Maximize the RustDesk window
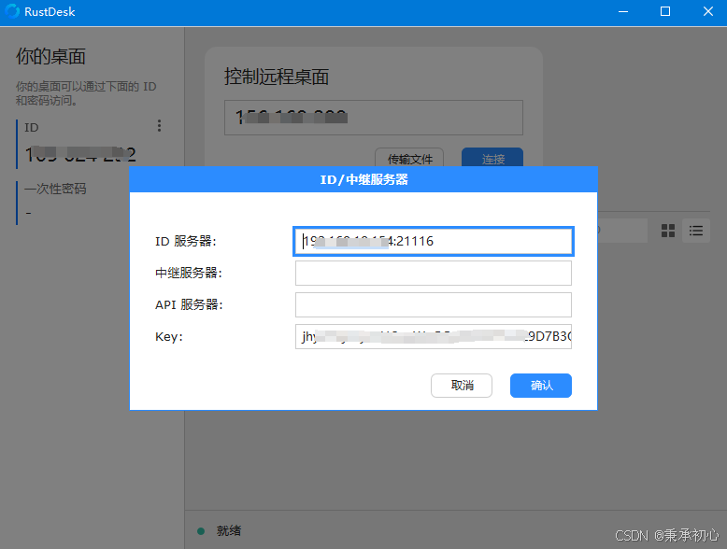This screenshot has height=549, width=727. (665, 11)
